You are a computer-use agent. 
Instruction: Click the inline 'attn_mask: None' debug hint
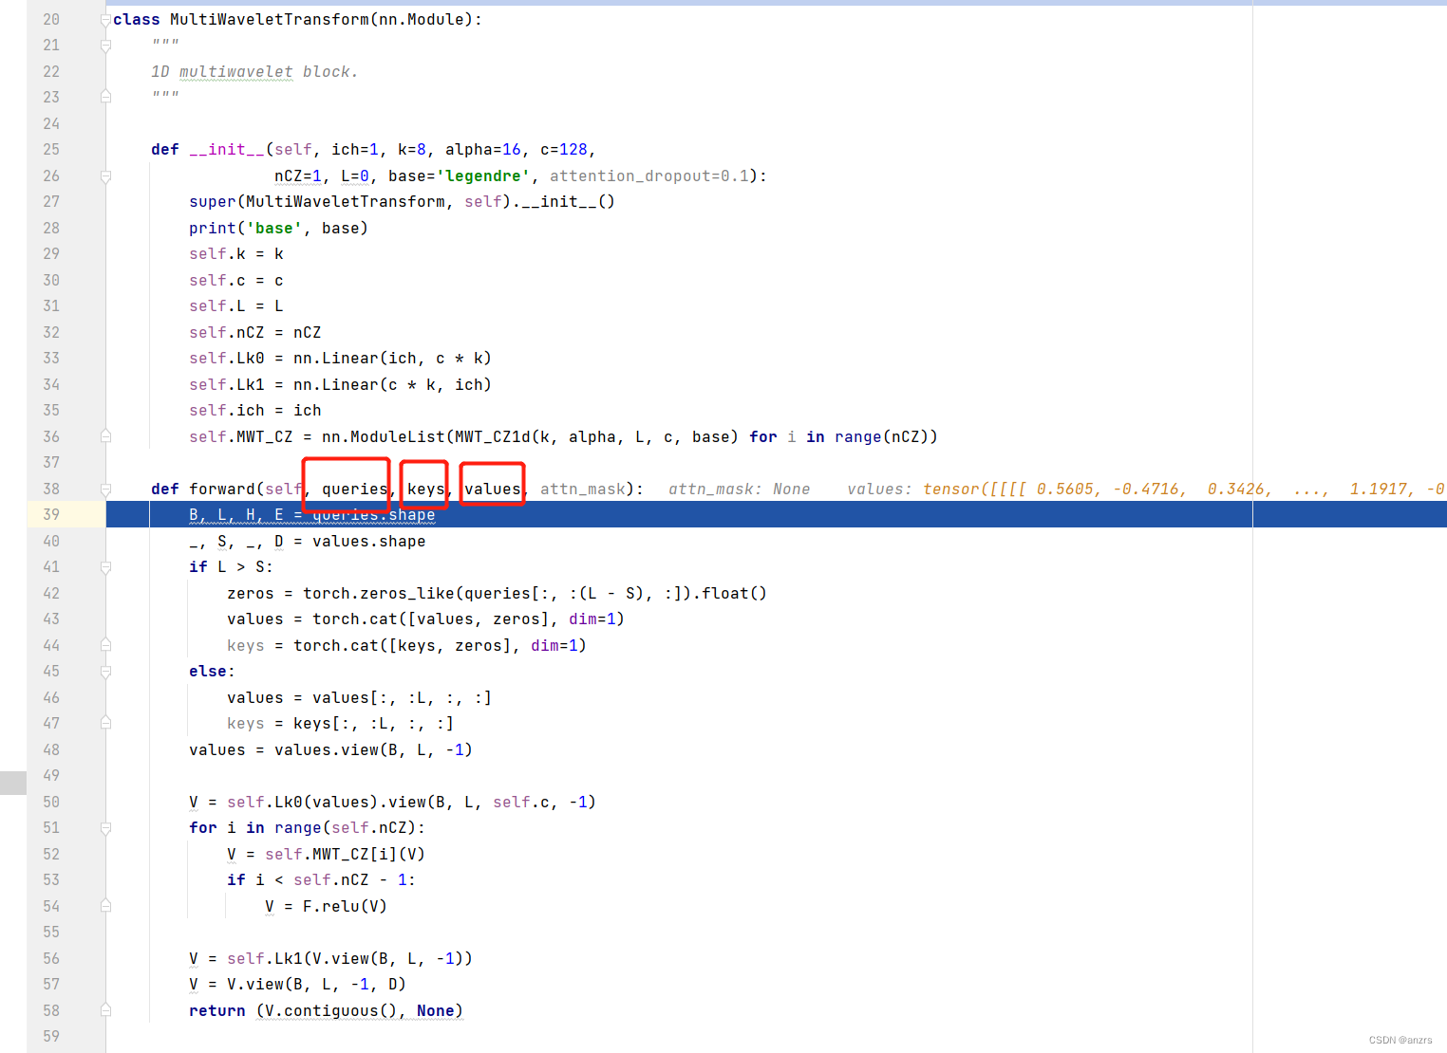[740, 490]
